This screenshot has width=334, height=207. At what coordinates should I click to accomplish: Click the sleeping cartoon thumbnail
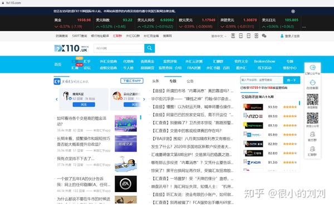(x=126, y=164)
